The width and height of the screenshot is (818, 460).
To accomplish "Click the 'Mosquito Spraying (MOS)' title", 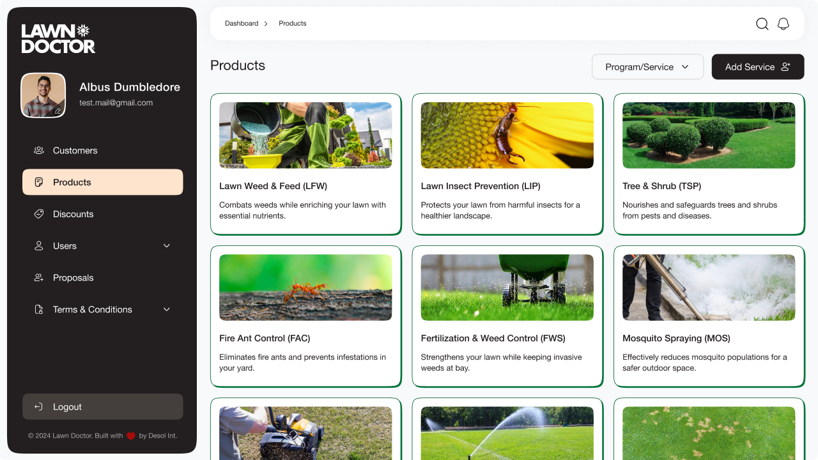I will pos(676,339).
